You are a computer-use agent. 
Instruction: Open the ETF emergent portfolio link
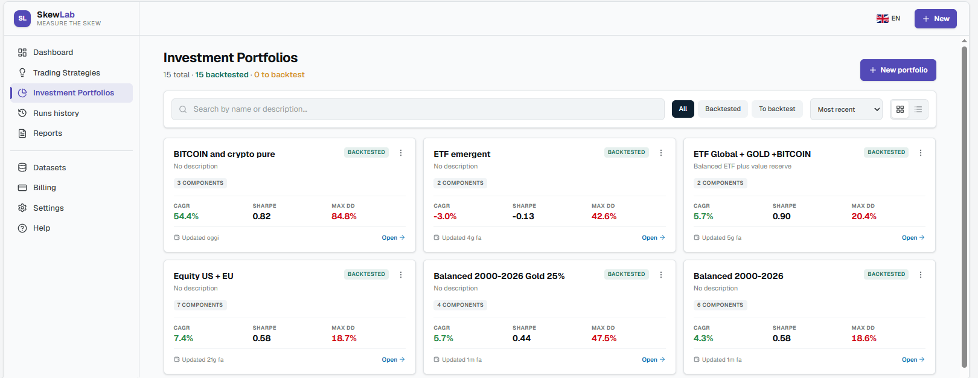[653, 238]
